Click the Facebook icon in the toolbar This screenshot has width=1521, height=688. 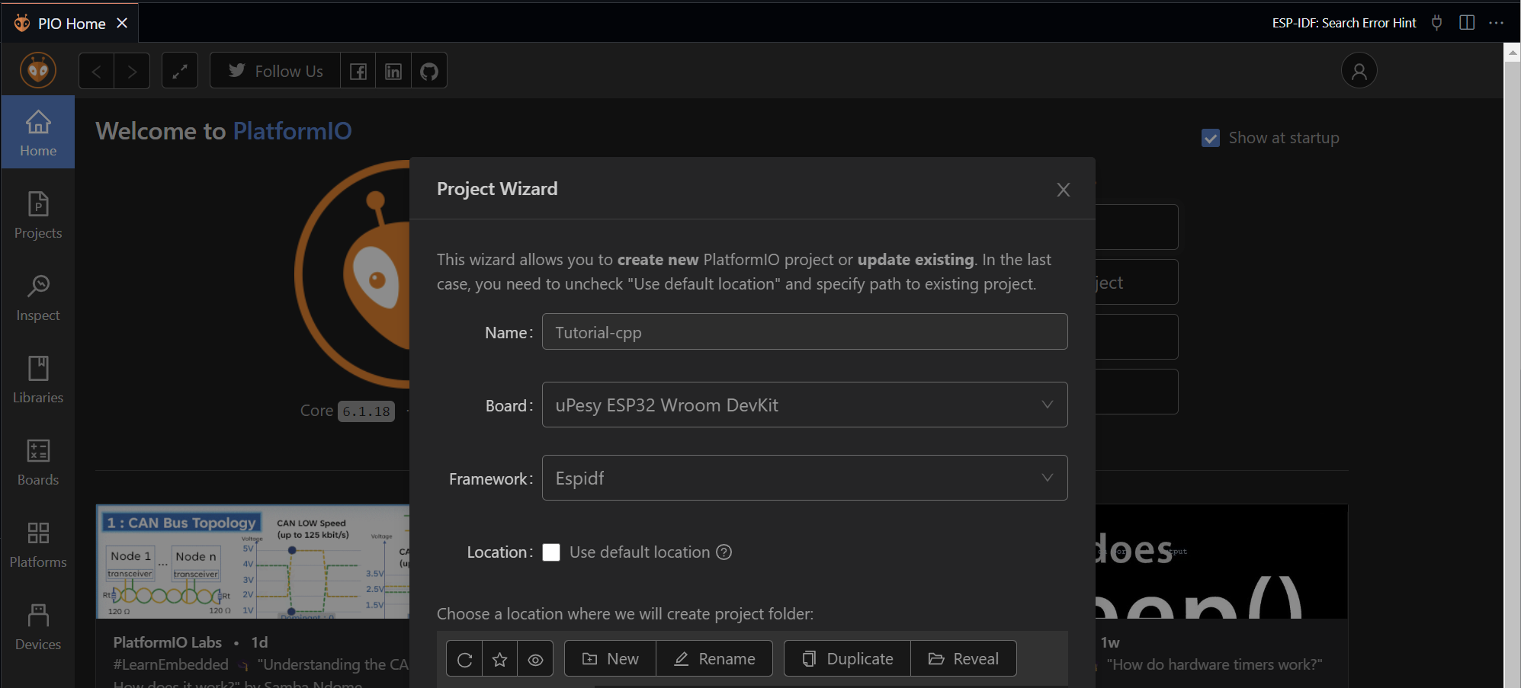(358, 72)
